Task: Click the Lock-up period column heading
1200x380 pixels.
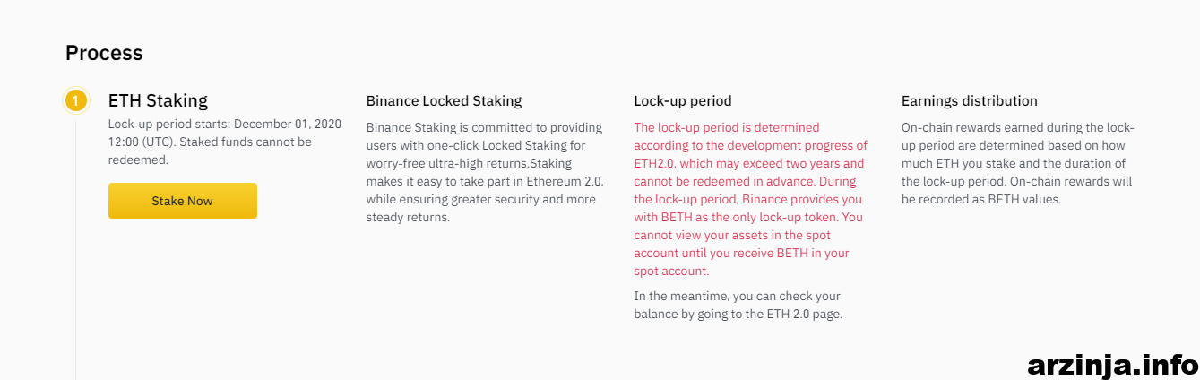Action: pos(683,101)
